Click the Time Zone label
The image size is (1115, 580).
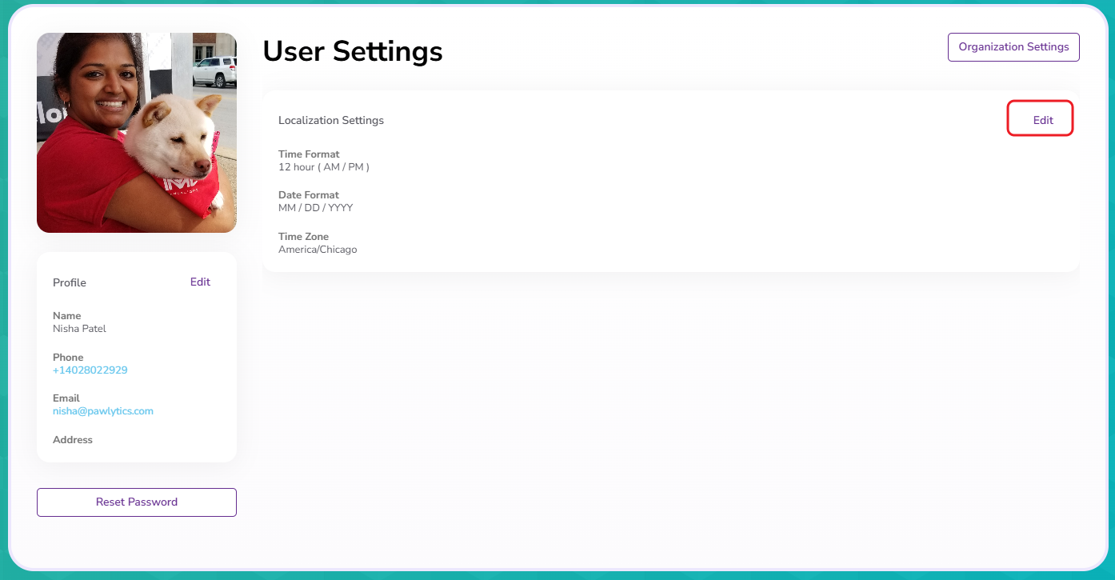(303, 237)
